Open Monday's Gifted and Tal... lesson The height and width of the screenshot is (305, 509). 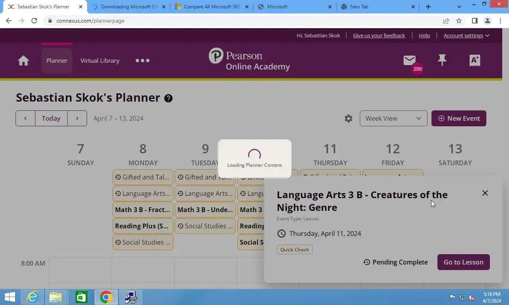point(143,177)
